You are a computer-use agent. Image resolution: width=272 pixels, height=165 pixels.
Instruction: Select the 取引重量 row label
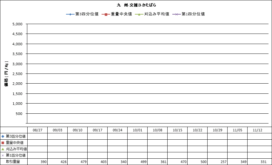(13, 162)
